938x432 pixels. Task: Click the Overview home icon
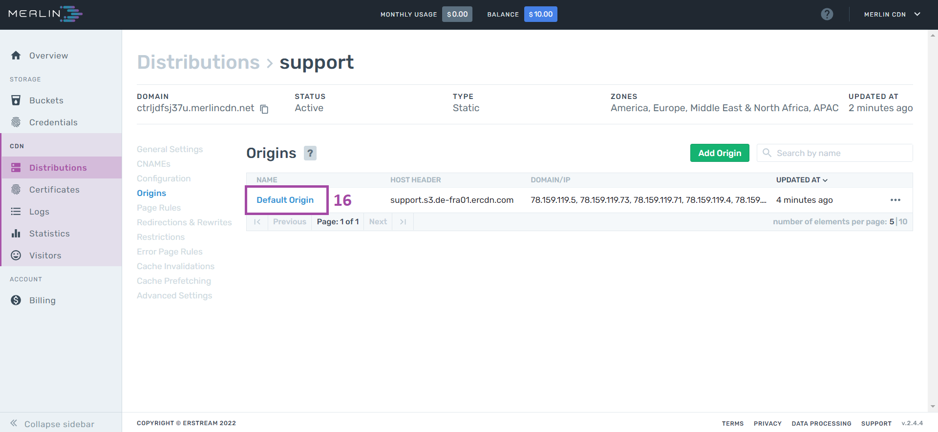pyautogui.click(x=16, y=56)
